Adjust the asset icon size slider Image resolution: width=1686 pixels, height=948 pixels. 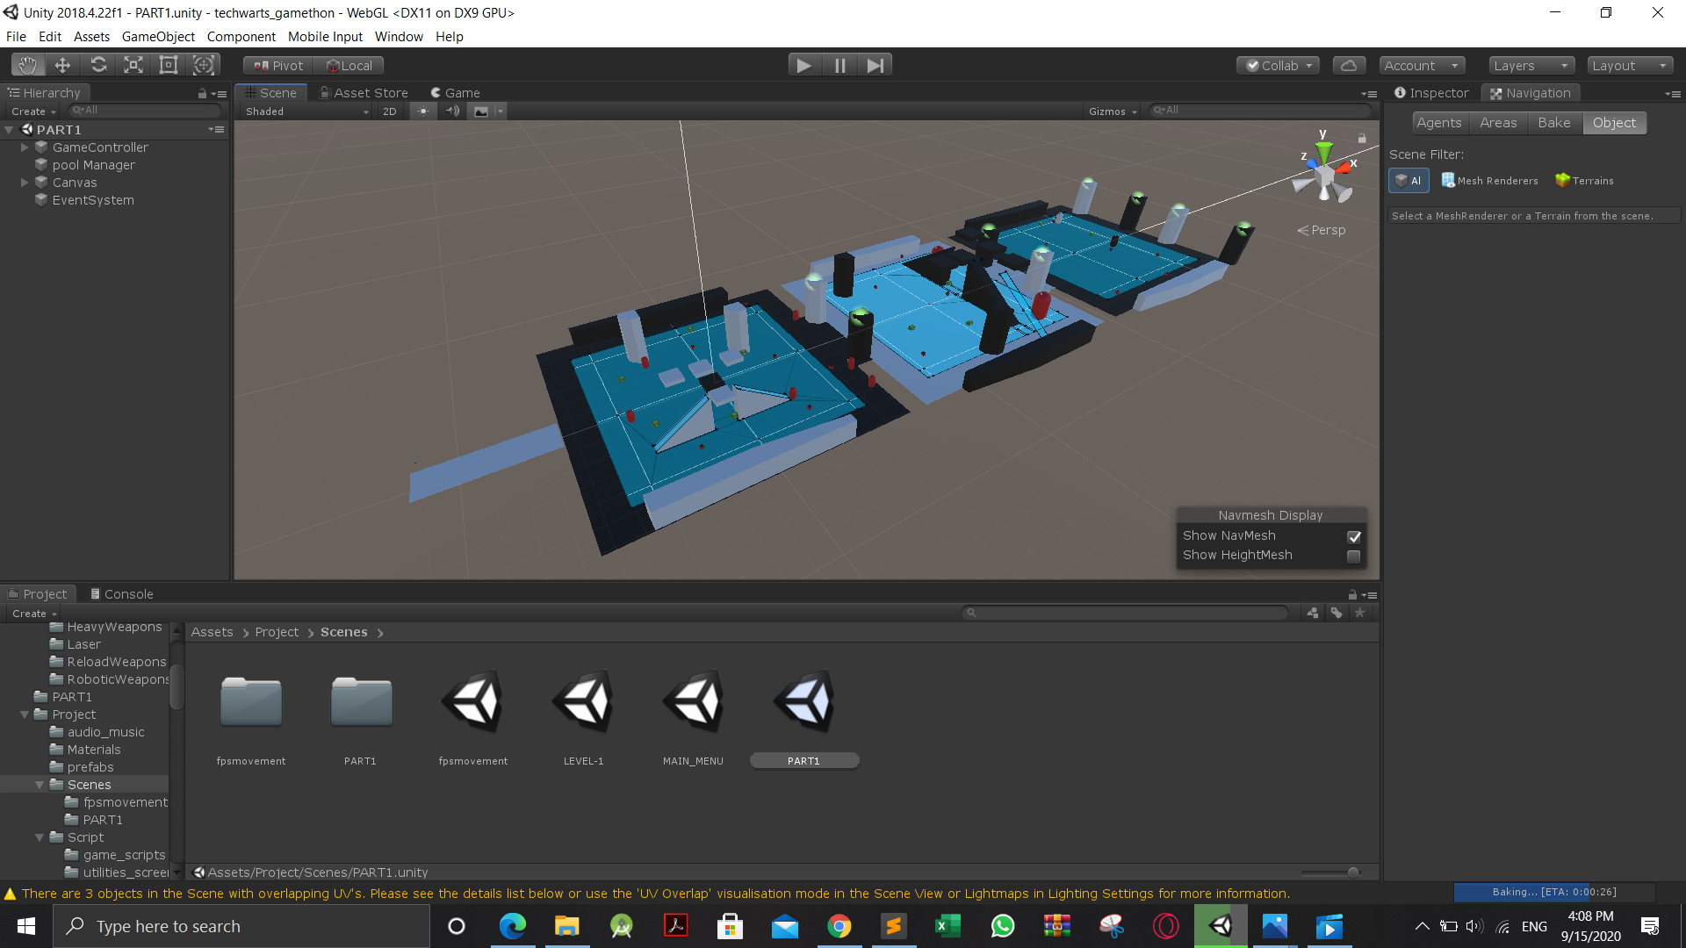pos(1352,873)
